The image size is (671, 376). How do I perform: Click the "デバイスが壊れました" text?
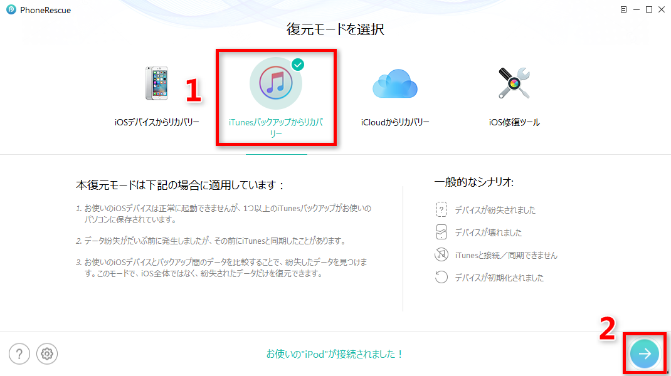pyautogui.click(x=489, y=232)
